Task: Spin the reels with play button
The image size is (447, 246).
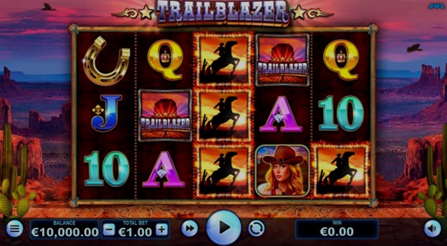Action: [224, 228]
